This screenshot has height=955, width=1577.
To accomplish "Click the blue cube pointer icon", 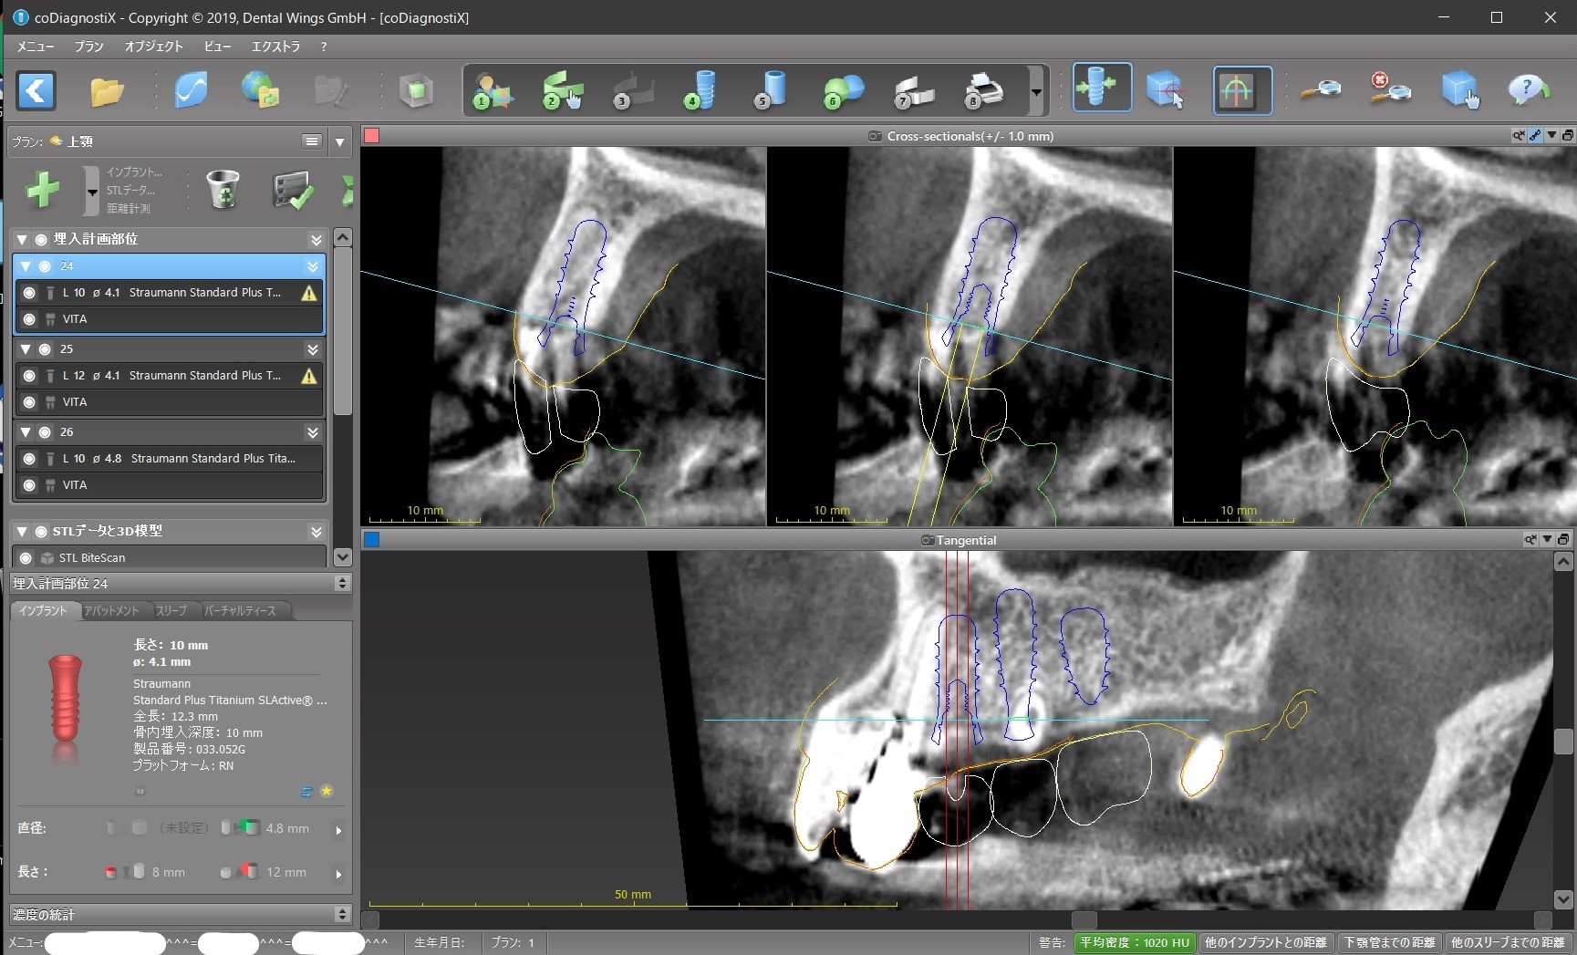I will point(1460,90).
